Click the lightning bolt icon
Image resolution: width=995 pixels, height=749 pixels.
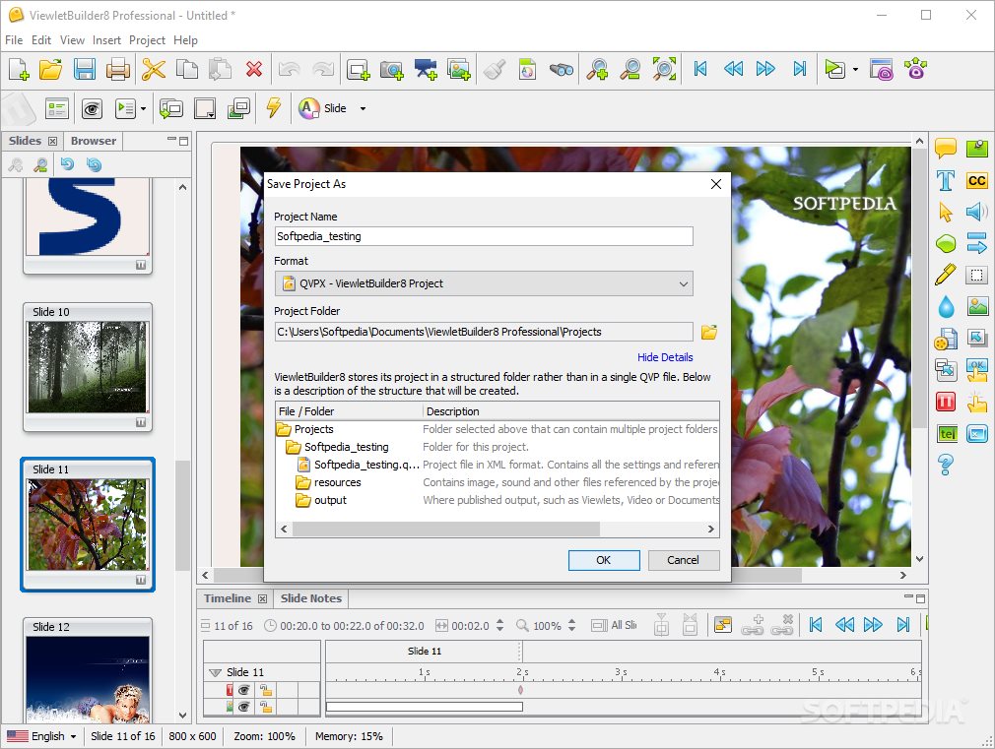click(273, 107)
